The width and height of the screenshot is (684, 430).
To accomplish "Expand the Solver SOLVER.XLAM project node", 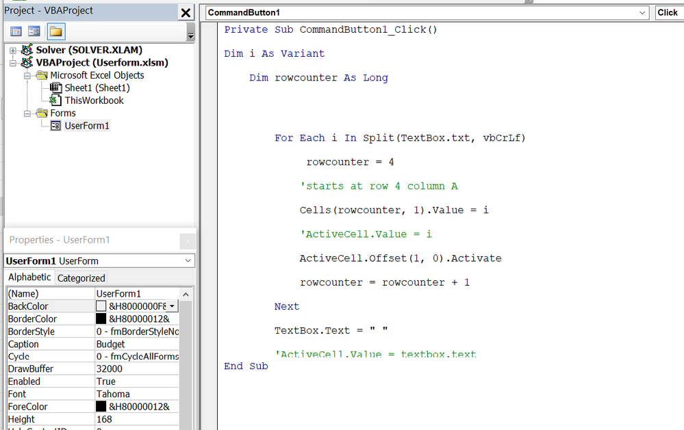I will point(12,49).
